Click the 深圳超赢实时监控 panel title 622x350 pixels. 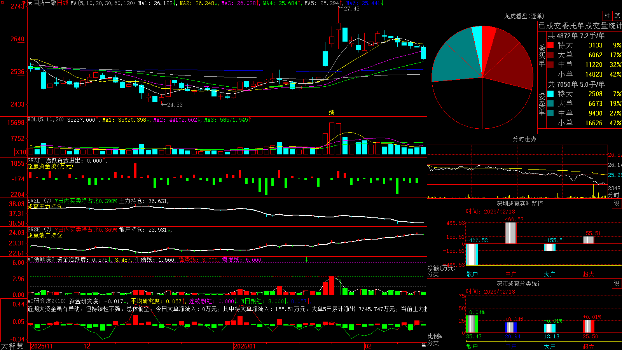click(x=520, y=203)
